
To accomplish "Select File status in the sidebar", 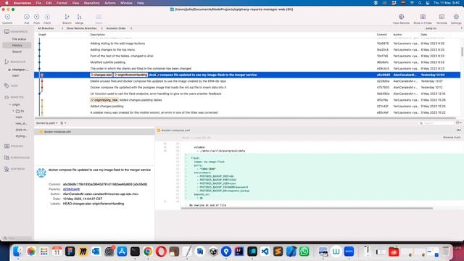I will [x=20, y=39].
